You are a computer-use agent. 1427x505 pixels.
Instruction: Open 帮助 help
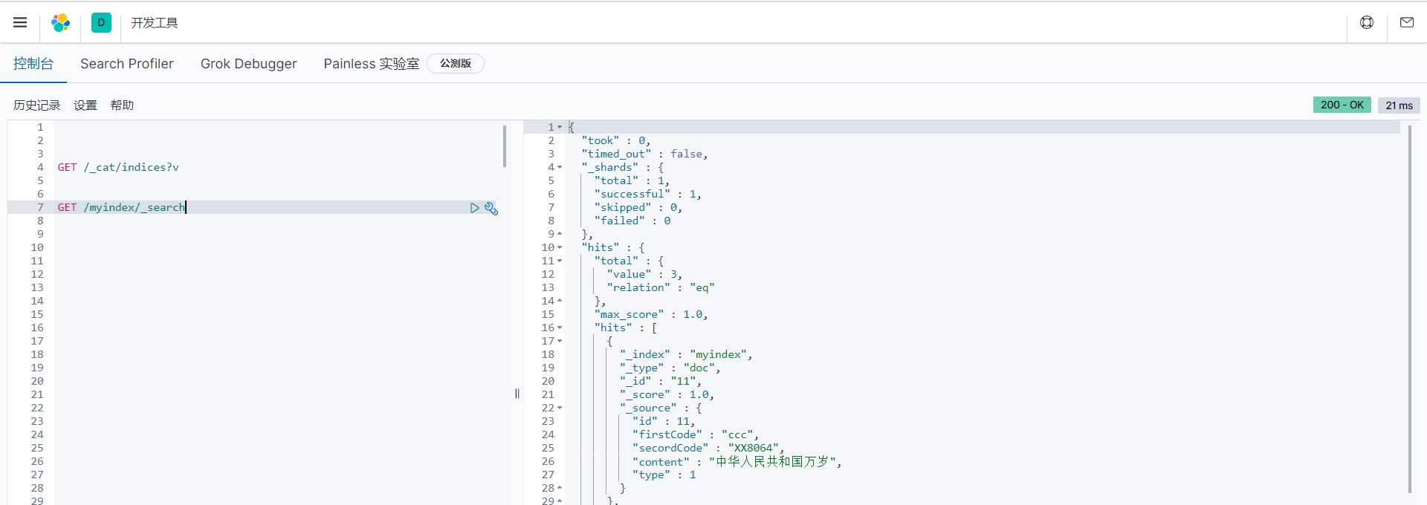pyautogui.click(x=122, y=105)
